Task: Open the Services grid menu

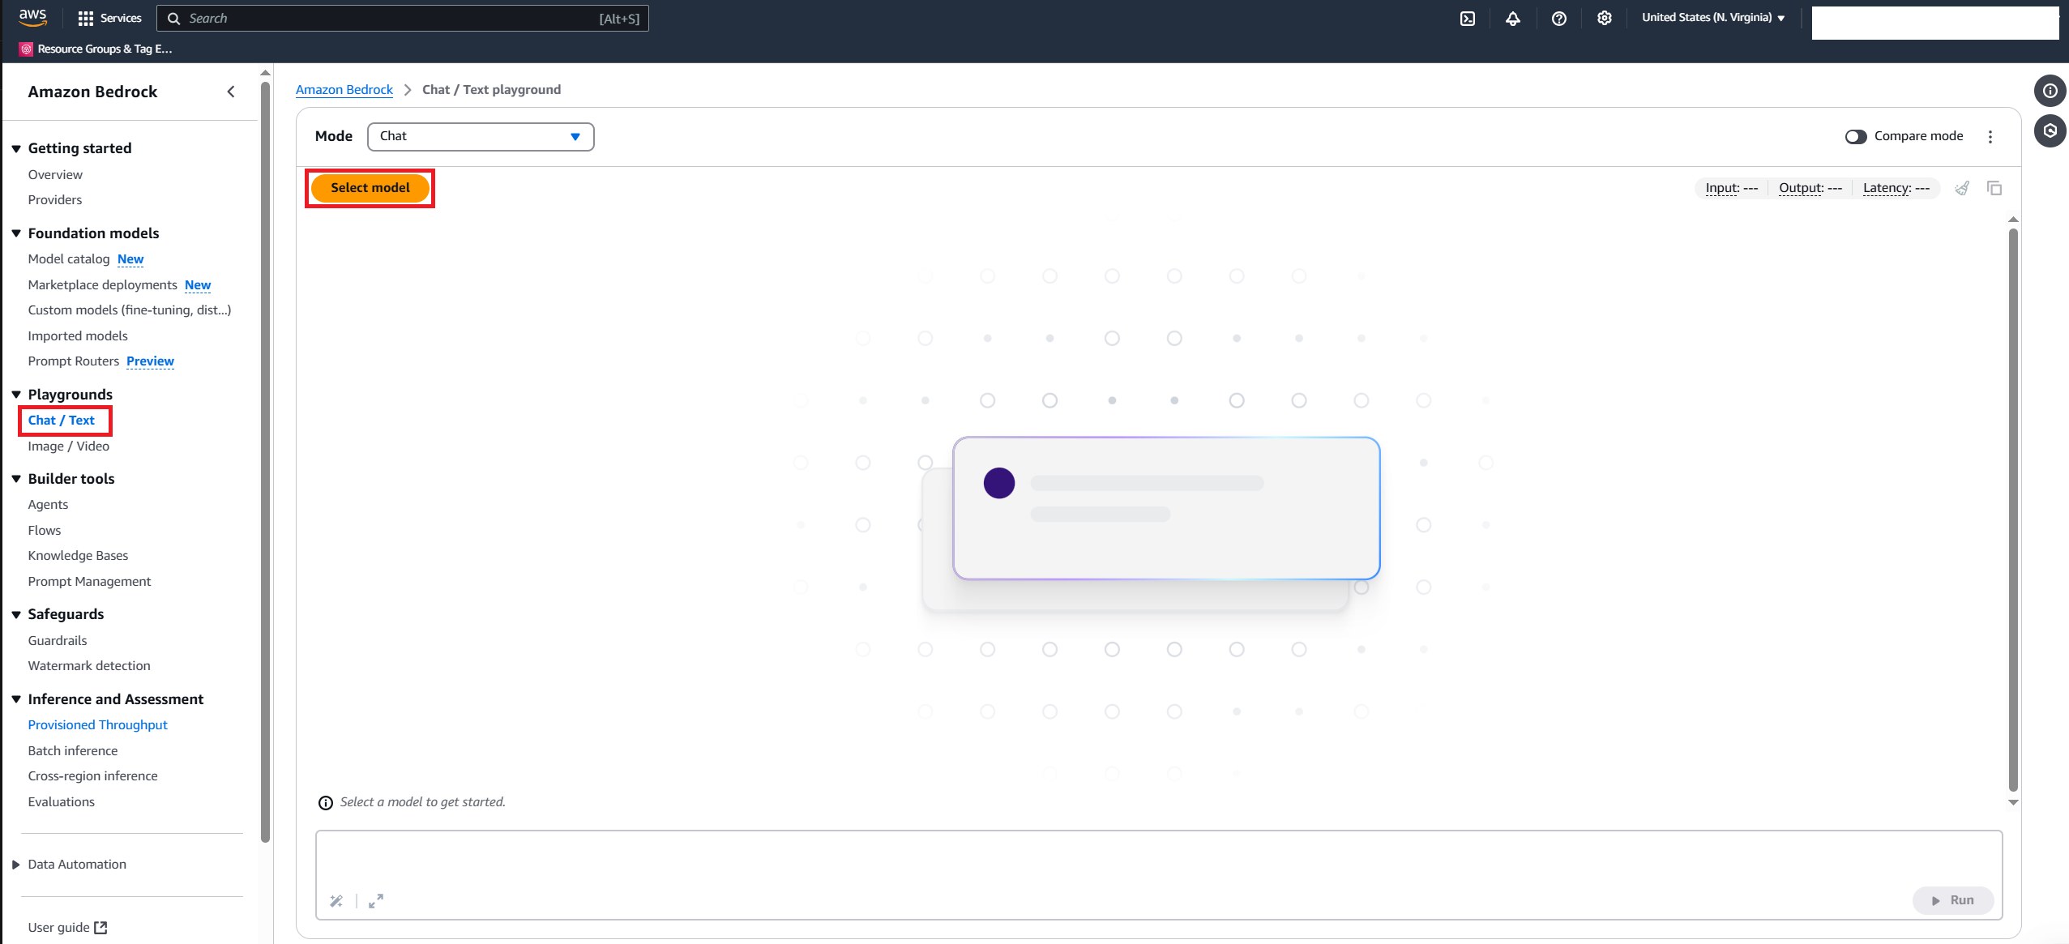Action: (x=109, y=18)
